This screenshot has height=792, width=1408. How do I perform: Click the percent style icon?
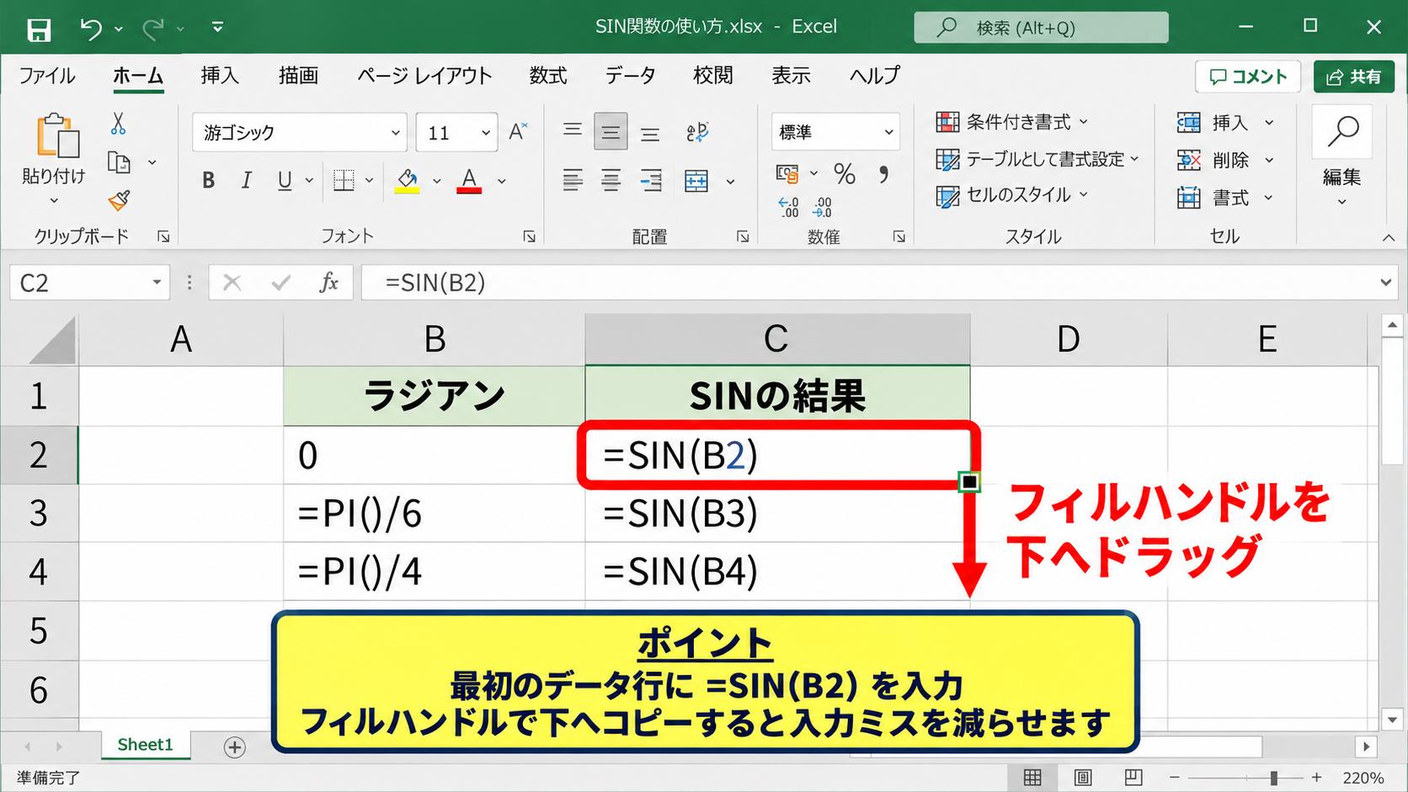tap(845, 174)
